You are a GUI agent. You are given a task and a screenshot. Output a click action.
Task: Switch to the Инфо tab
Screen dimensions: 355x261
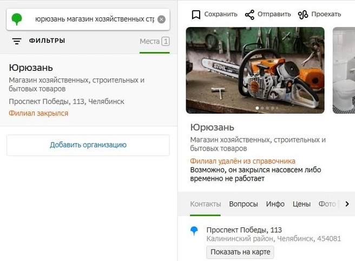[275, 204]
